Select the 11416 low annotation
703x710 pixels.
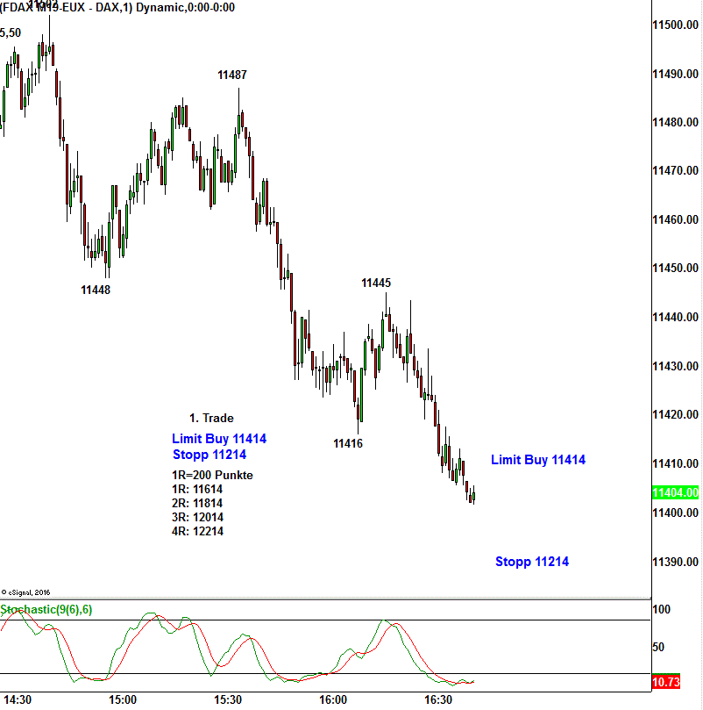point(348,444)
